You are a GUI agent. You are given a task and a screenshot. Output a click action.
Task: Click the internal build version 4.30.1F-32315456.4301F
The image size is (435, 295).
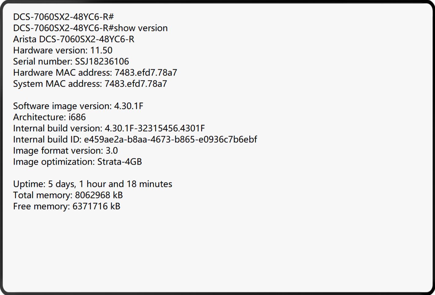click(x=155, y=128)
